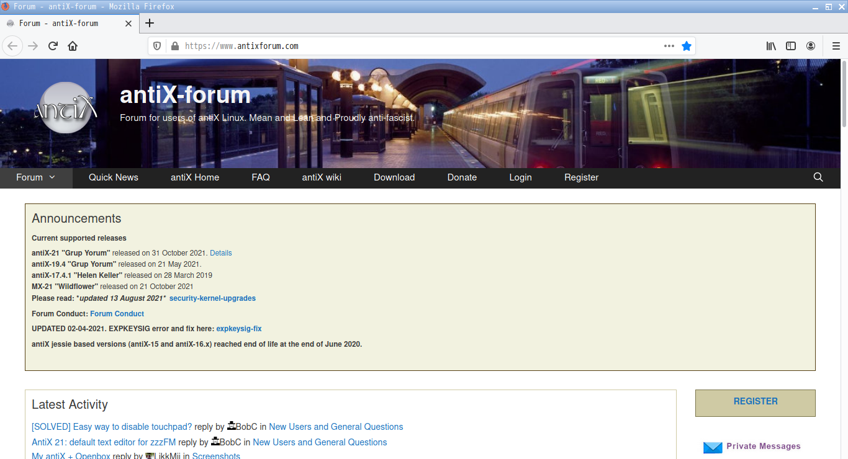Open the Firefox hamburger menu
The image size is (848, 459).
(836, 46)
